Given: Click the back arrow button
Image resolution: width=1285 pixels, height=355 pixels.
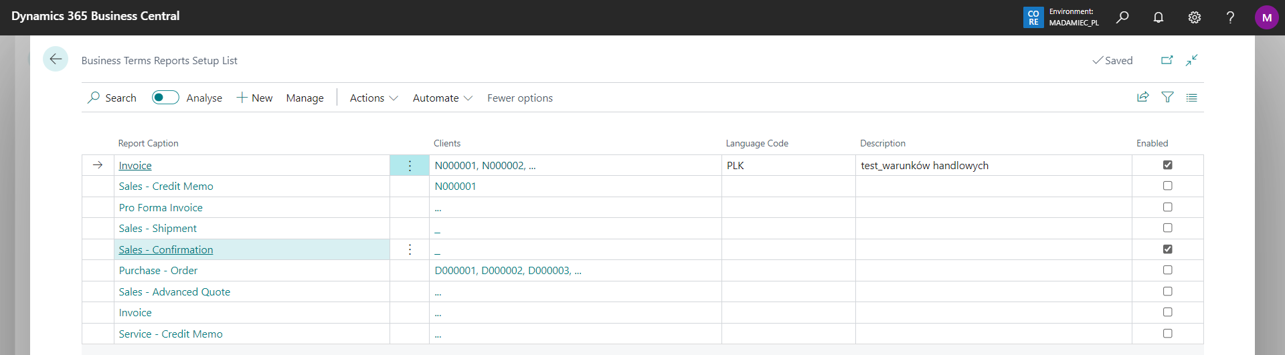Looking at the screenshot, I should (56, 60).
